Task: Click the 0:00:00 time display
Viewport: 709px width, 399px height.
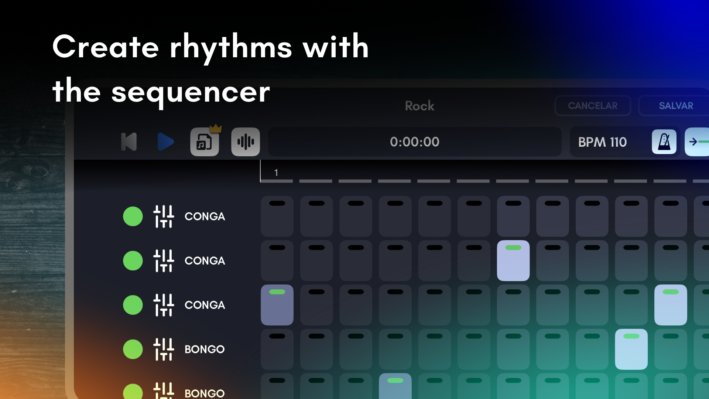Action: 414,142
